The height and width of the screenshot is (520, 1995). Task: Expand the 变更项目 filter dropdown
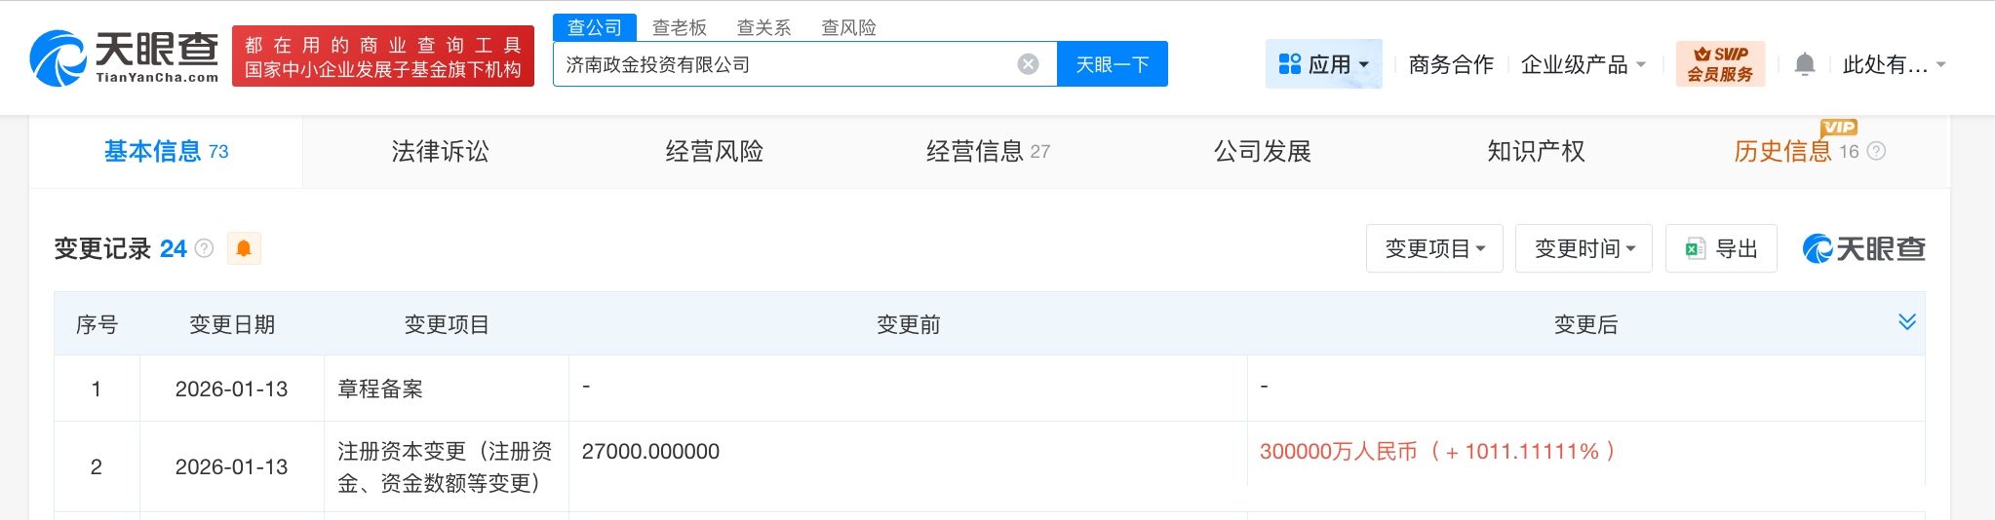(1434, 248)
